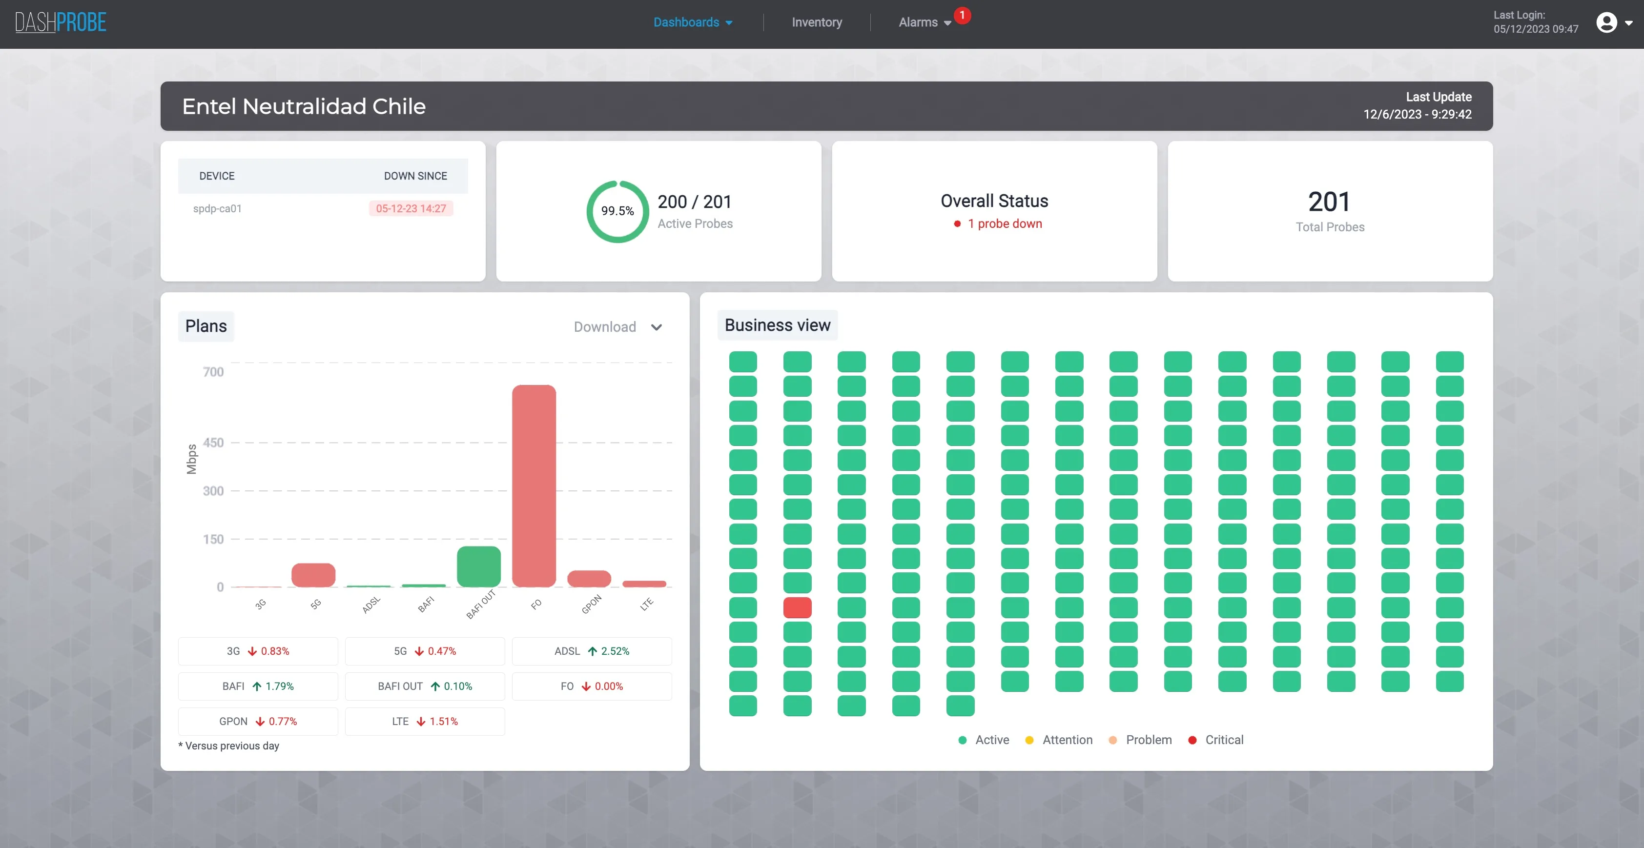1644x848 pixels.
Task: Click the red down arrow next to 5G
Action: point(419,651)
